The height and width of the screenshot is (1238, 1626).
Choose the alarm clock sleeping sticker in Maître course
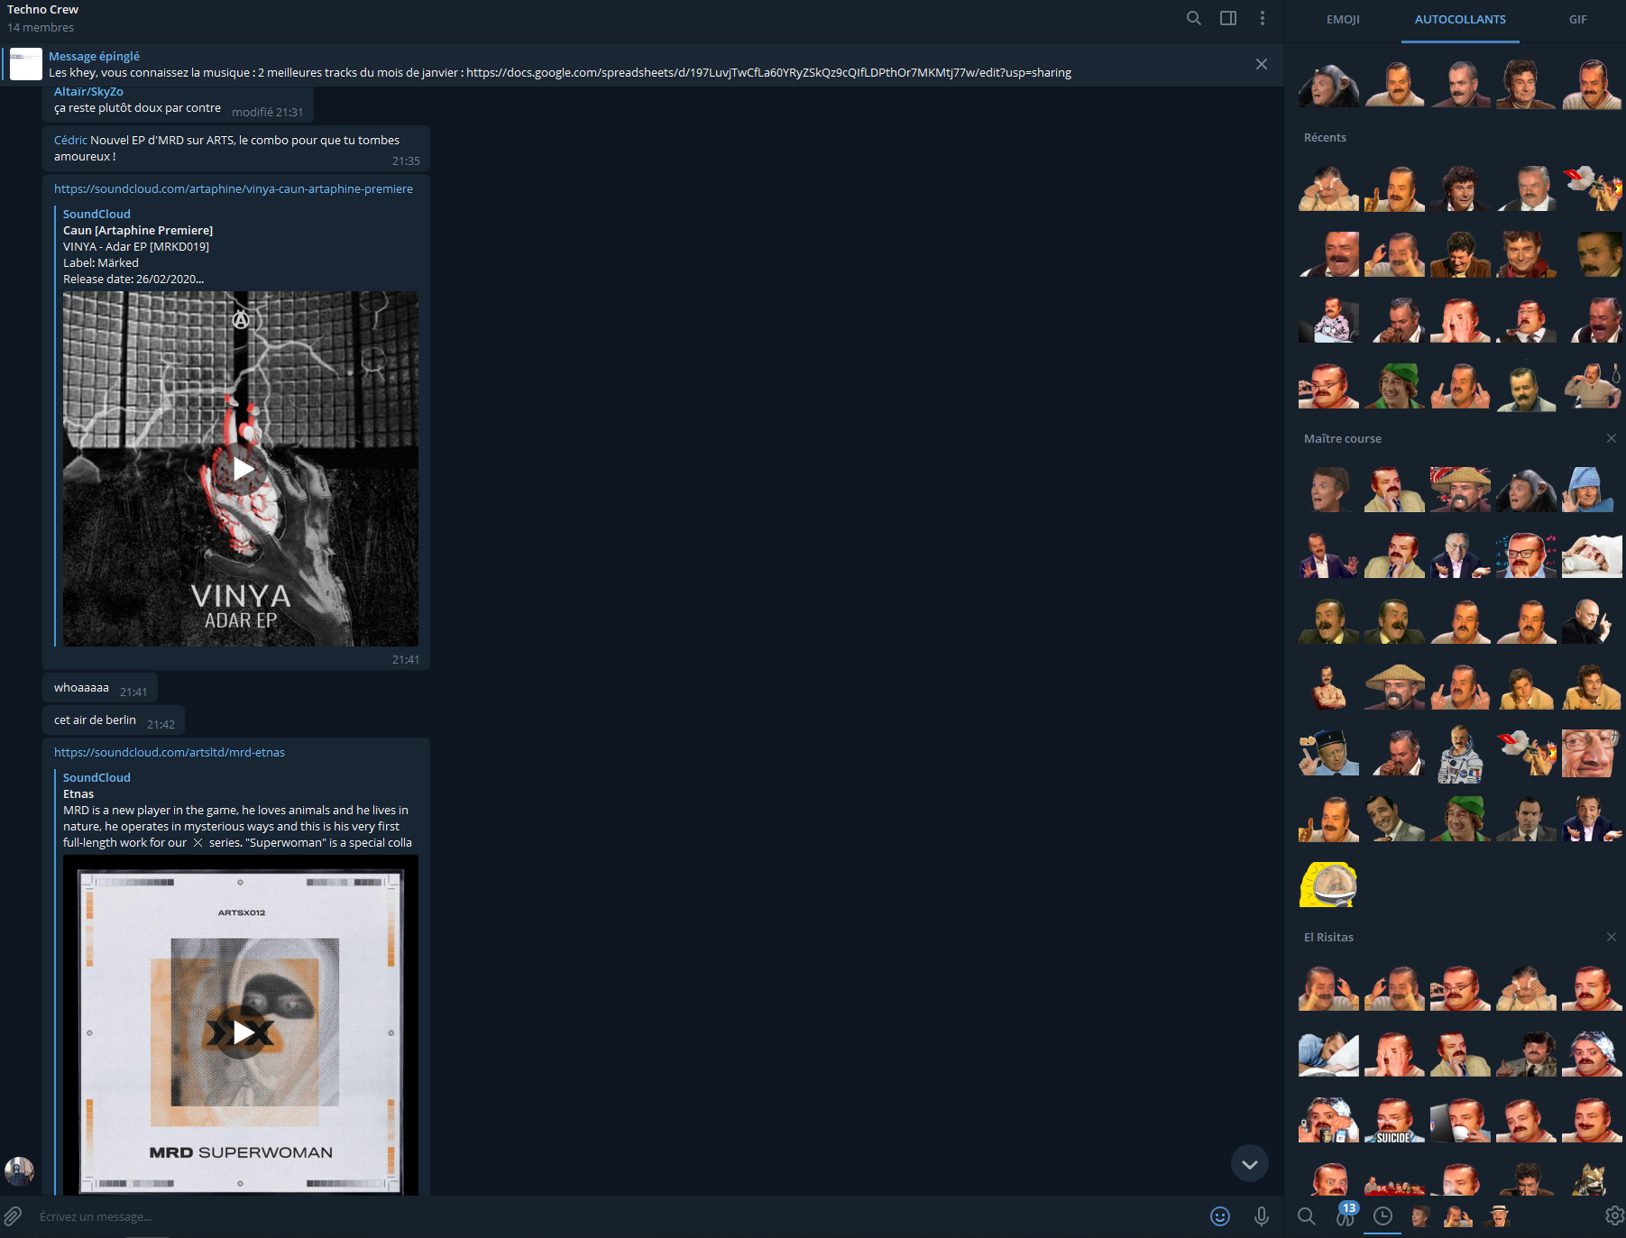[x=1592, y=555]
